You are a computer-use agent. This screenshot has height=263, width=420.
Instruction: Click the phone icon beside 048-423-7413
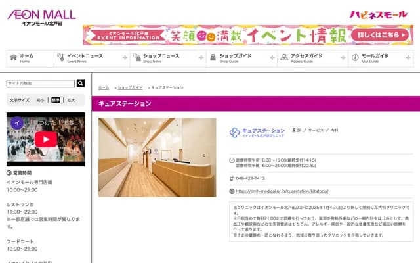point(232,178)
